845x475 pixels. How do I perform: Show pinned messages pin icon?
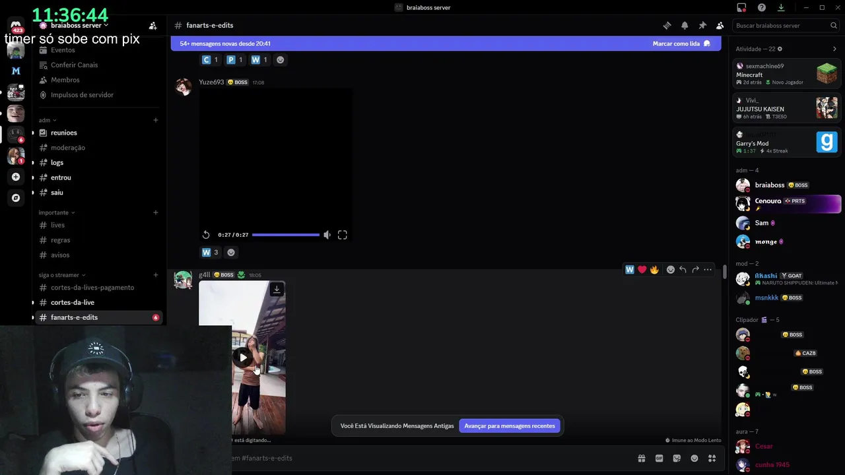click(702, 25)
